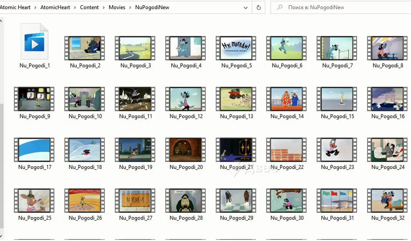Go to Movies folder in breadcrumb
The height and width of the screenshot is (241, 411).
point(117,7)
